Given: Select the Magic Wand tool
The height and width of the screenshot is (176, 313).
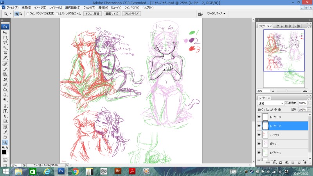Looking at the screenshot, I should click(5, 47).
